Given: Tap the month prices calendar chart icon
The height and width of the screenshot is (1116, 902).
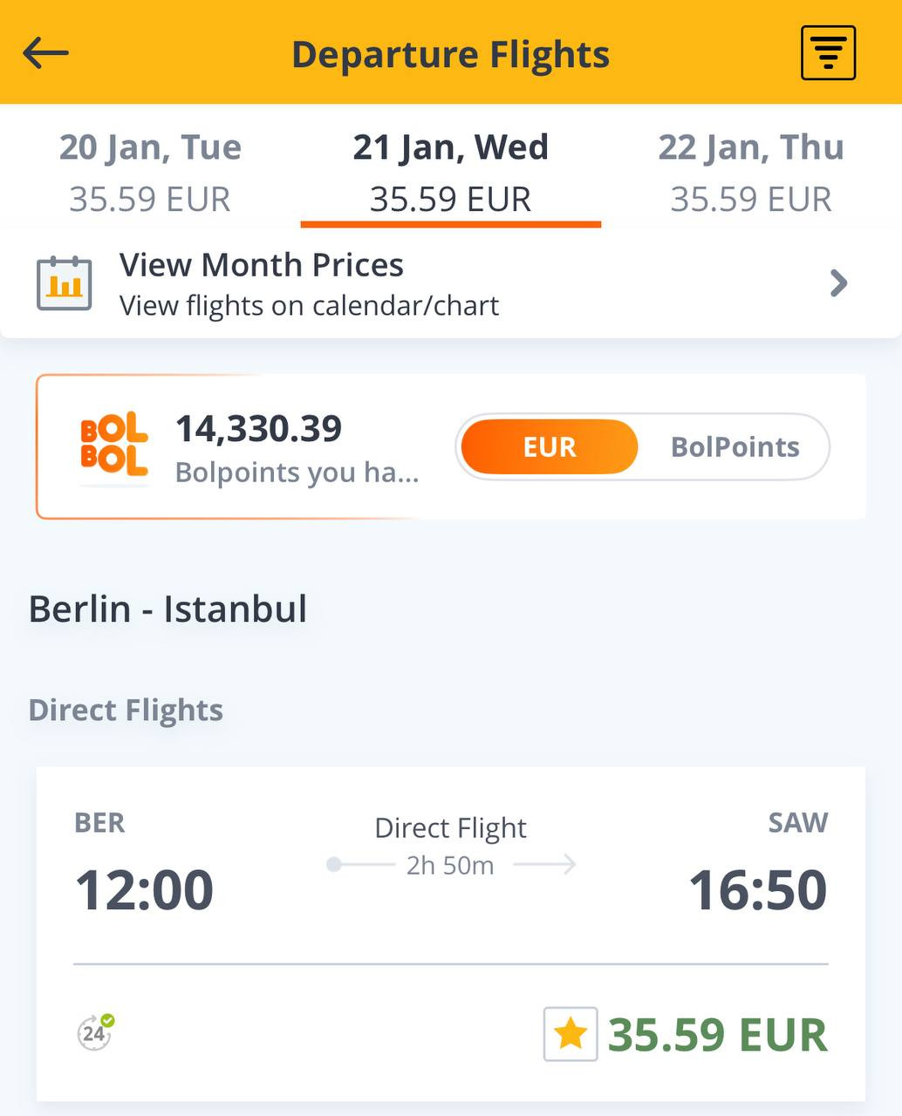Looking at the screenshot, I should (x=64, y=283).
